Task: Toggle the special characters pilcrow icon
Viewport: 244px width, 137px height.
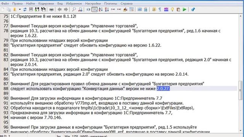Action: point(160,10)
